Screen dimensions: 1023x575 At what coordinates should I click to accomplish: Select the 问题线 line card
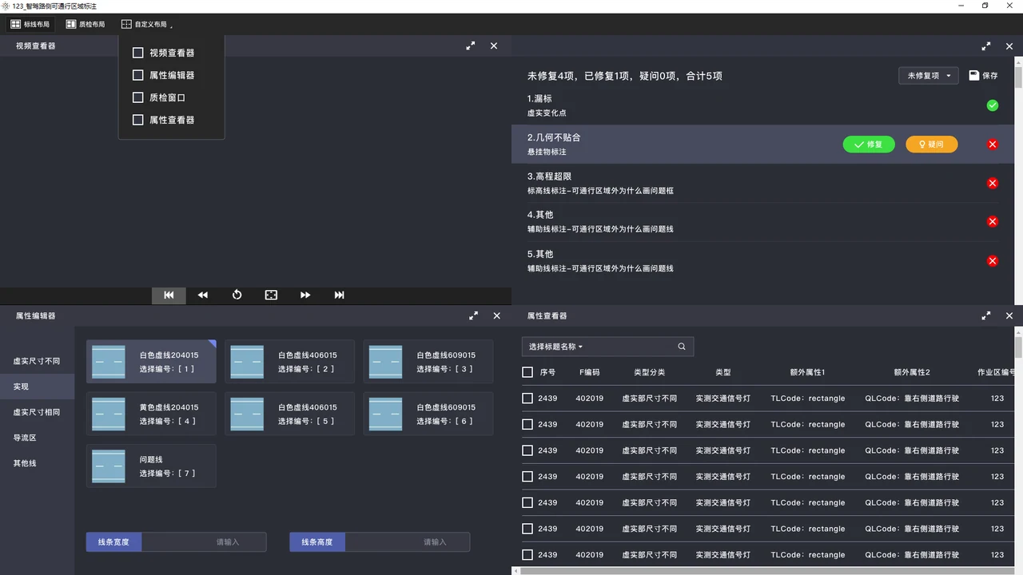tap(151, 466)
